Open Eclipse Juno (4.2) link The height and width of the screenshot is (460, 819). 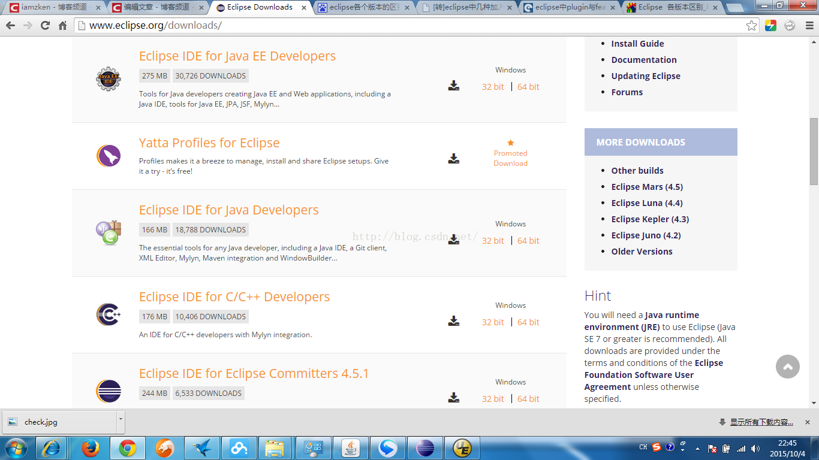[646, 235]
